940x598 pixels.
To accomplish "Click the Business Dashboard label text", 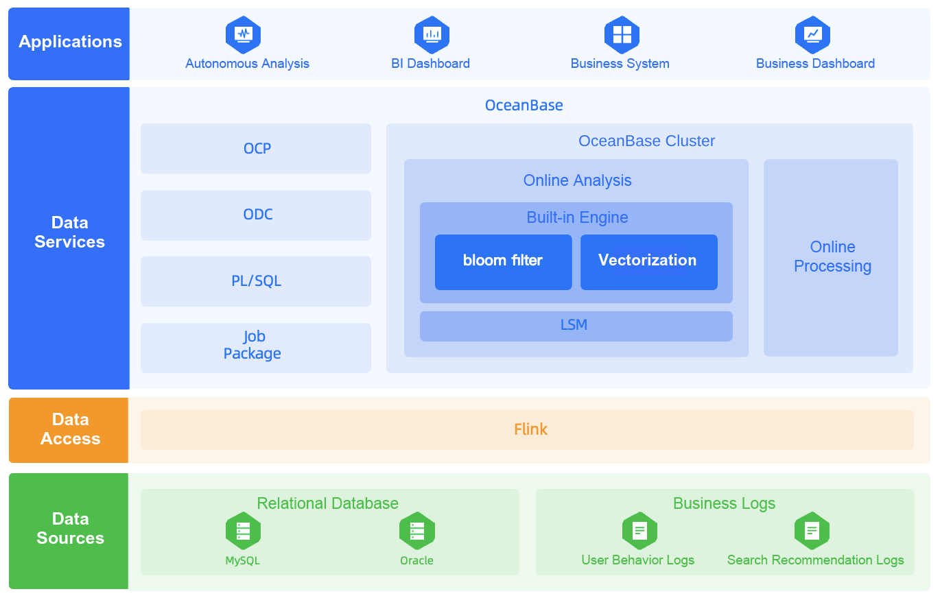I will point(815,64).
